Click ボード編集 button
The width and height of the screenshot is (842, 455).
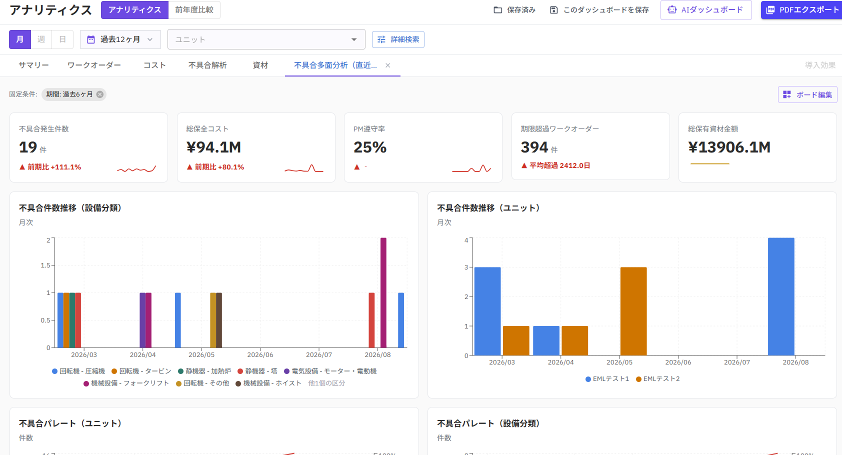[807, 94]
